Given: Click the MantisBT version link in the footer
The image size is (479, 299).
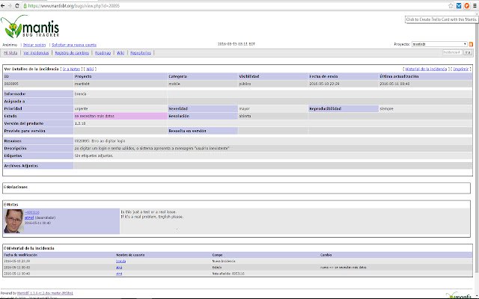Looking at the screenshot, I should point(45,293).
